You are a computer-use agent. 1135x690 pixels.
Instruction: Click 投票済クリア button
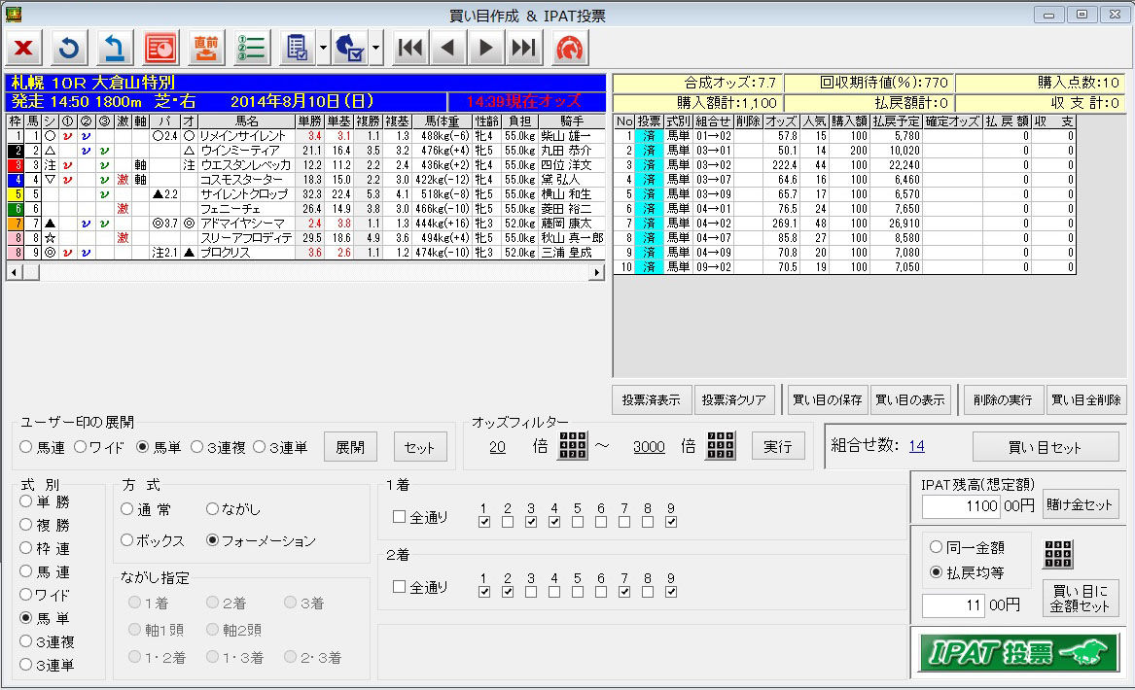tap(734, 400)
